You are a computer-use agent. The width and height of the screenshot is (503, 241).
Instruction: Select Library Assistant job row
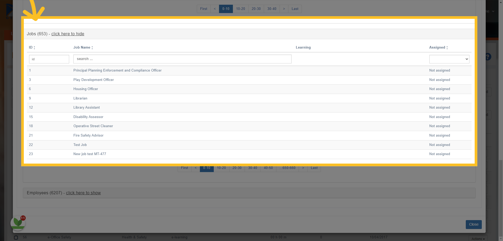pos(249,108)
